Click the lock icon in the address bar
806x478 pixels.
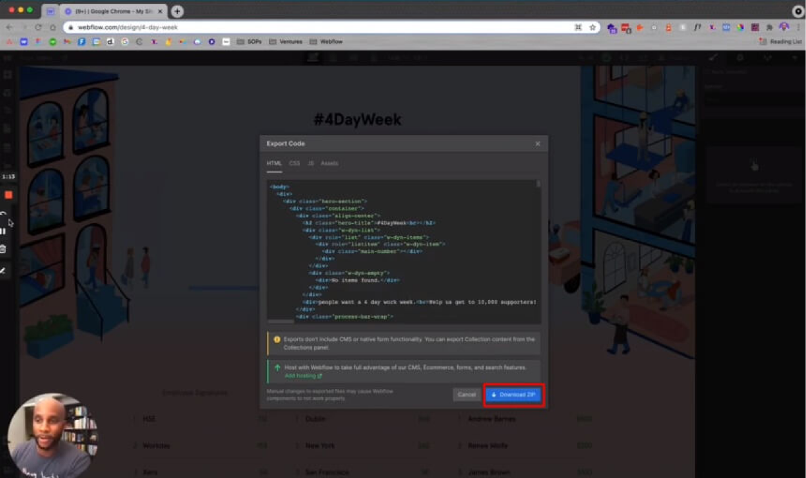[71, 28]
